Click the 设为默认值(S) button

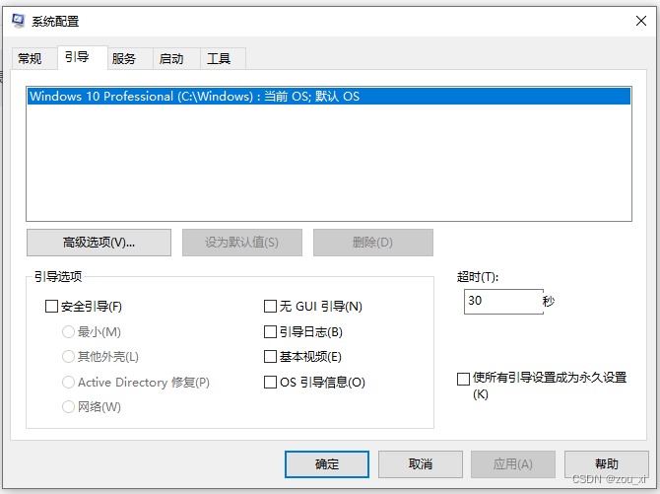point(242,243)
